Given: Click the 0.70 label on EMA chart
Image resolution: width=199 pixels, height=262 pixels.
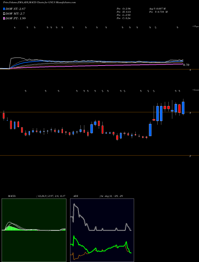Looking at the screenshot, I should (186, 65).
